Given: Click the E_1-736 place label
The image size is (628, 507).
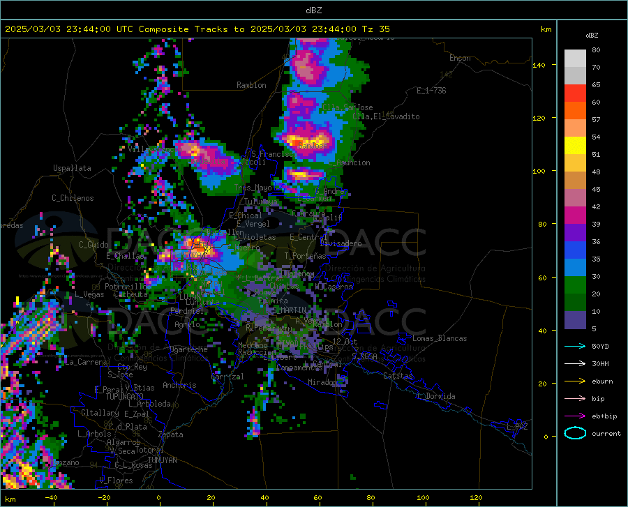Looking at the screenshot, I should [x=431, y=91].
